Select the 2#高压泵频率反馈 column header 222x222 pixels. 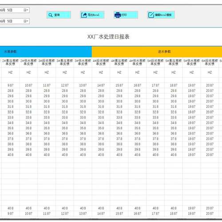coord(10,62)
